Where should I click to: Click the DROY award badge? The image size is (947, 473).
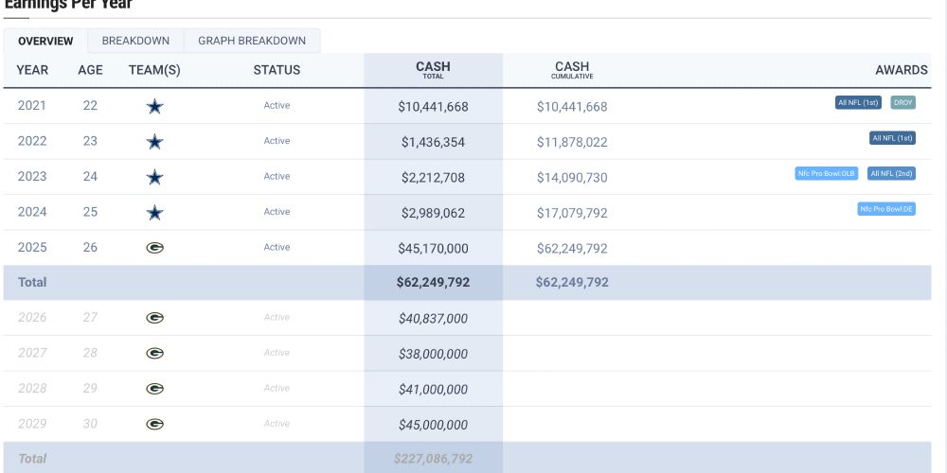tap(903, 103)
